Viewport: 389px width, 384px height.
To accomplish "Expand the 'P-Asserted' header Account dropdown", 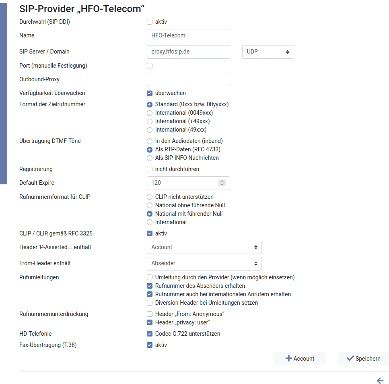I will 204,247.
